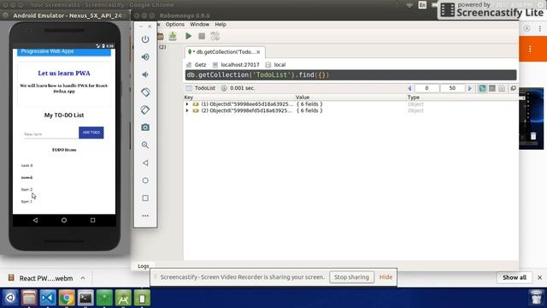This screenshot has height=308, width=547.
Task: Click the emulator volume up button
Action: click(145, 57)
